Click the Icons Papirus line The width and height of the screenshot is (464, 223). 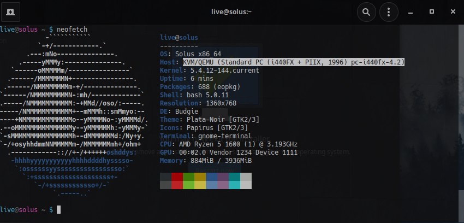coord(204,128)
